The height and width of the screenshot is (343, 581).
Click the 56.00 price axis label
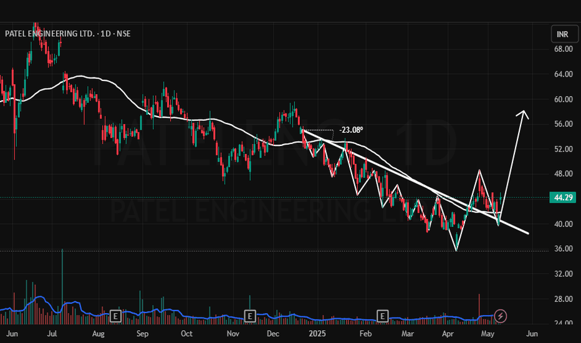click(x=563, y=124)
